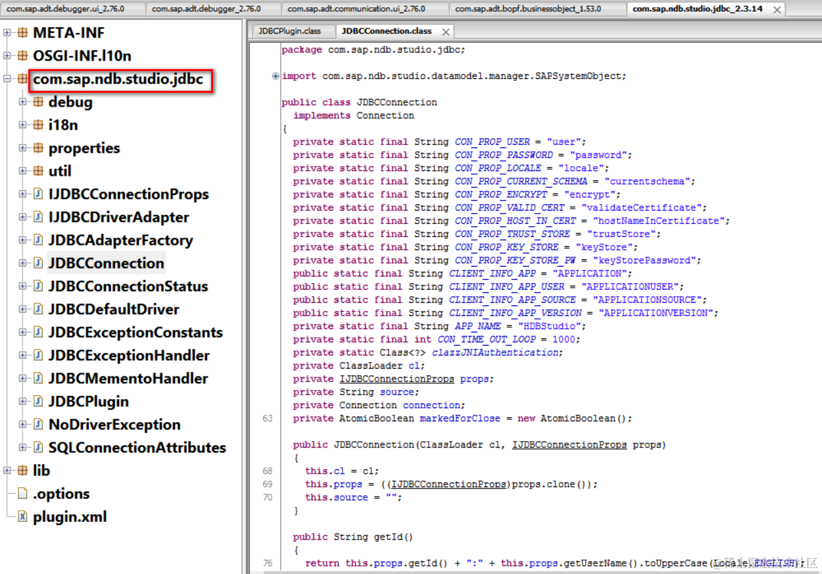This screenshot has width=822, height=574.
Task: Switch to com.sap.adt.communication.ui_2.76.0 tab
Action: pyautogui.click(x=365, y=9)
